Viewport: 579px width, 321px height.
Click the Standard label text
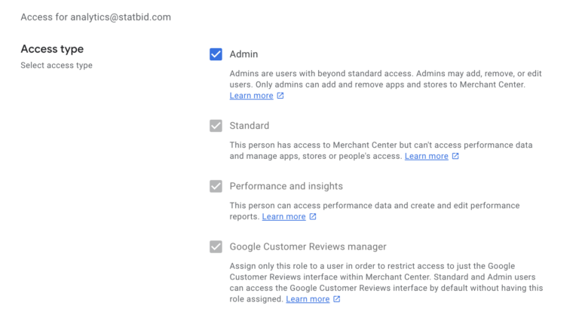point(250,126)
